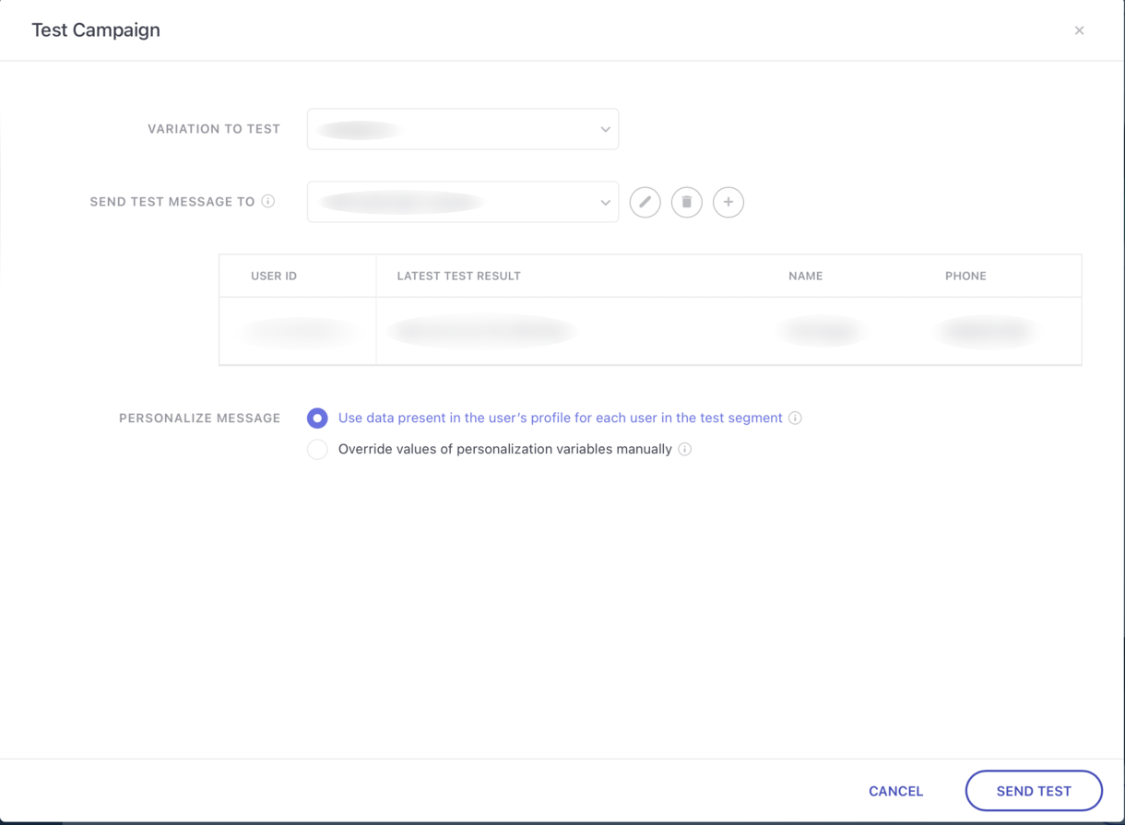This screenshot has height=825, width=1125.
Task: Click the Send Test button
Action: [1034, 791]
